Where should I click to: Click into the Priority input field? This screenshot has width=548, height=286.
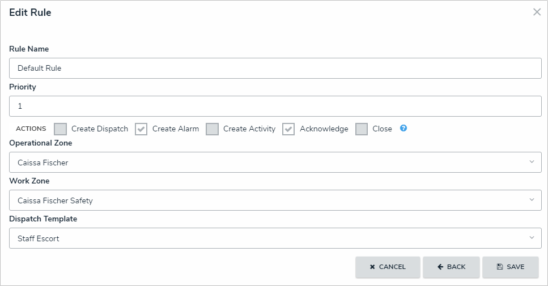275,106
